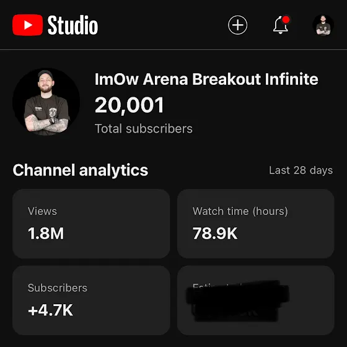Select the ImOw Arena Breakout Infinite channel name
Image resolution: width=347 pixels, height=347 pixels.
pos(206,79)
